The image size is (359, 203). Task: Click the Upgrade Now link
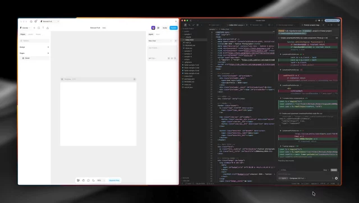coord(114,181)
